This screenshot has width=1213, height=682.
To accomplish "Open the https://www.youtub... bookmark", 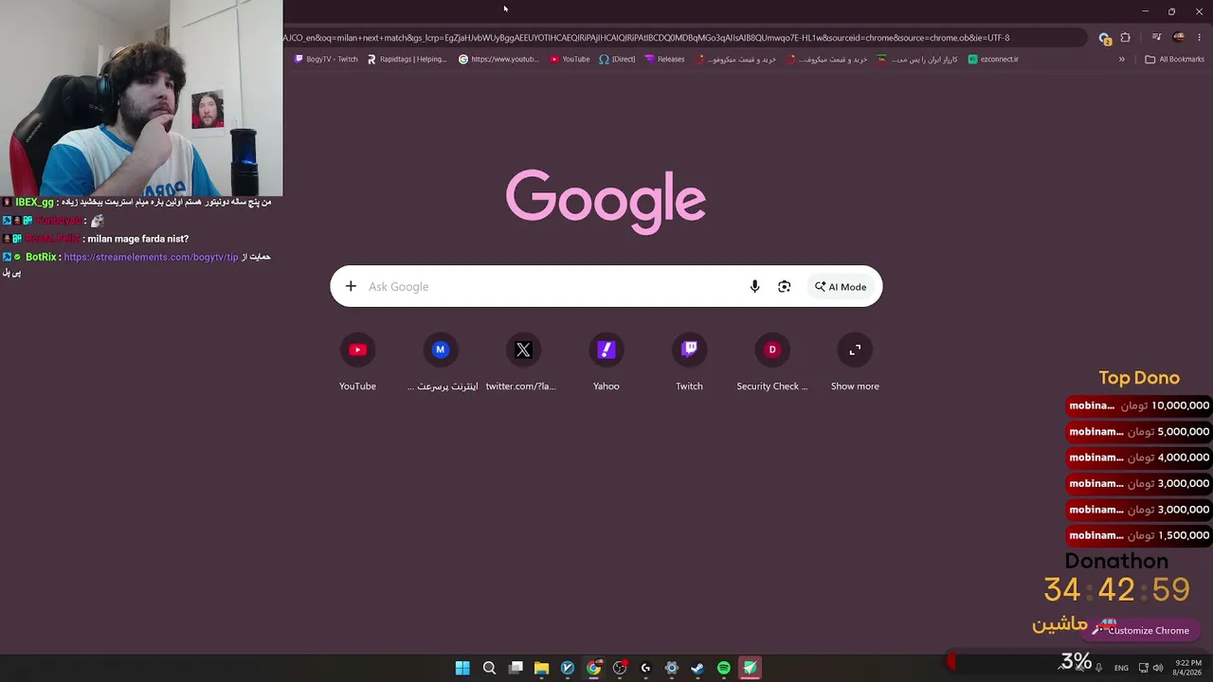I will point(498,59).
